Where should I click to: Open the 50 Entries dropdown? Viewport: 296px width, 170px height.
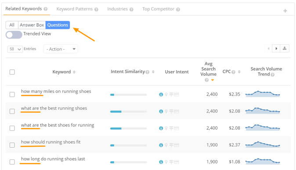[x=15, y=49]
